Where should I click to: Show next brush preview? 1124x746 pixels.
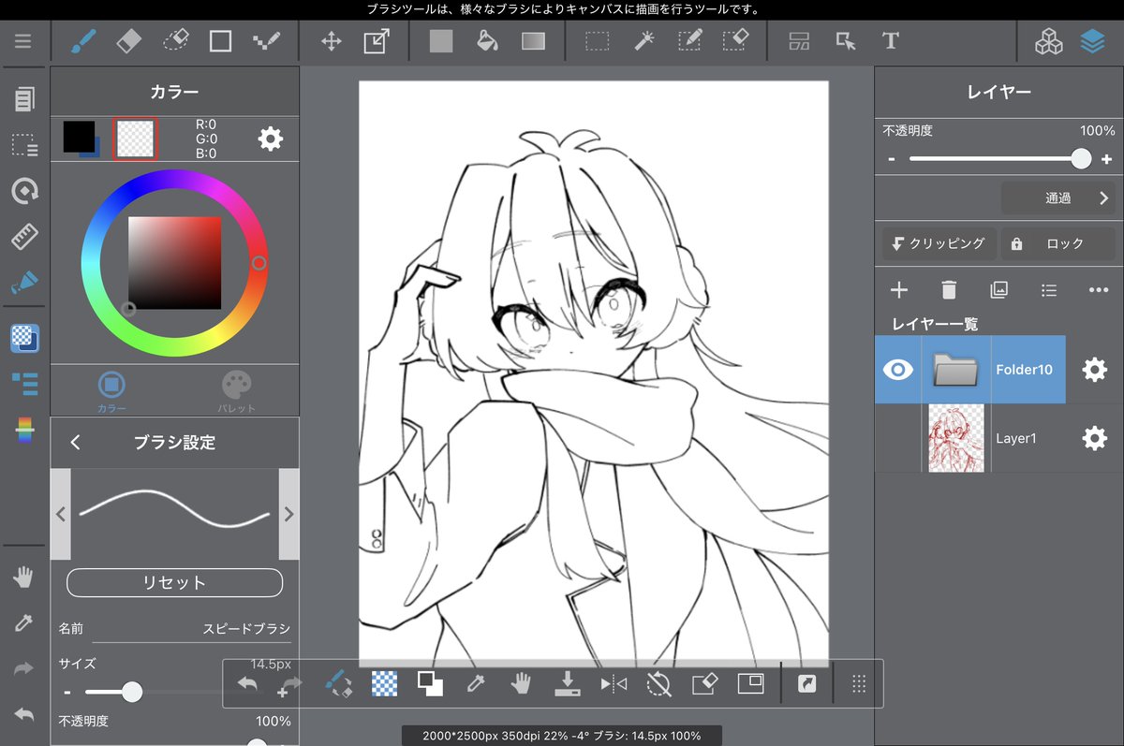(288, 514)
